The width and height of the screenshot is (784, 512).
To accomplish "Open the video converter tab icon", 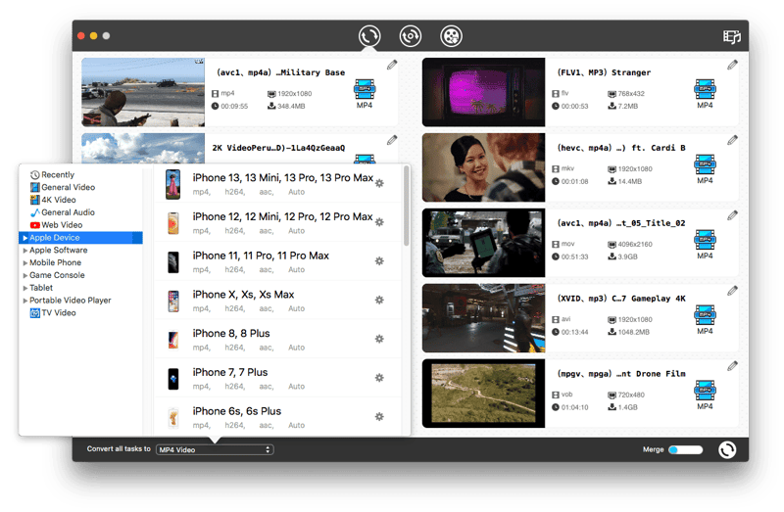I will 369,37.
